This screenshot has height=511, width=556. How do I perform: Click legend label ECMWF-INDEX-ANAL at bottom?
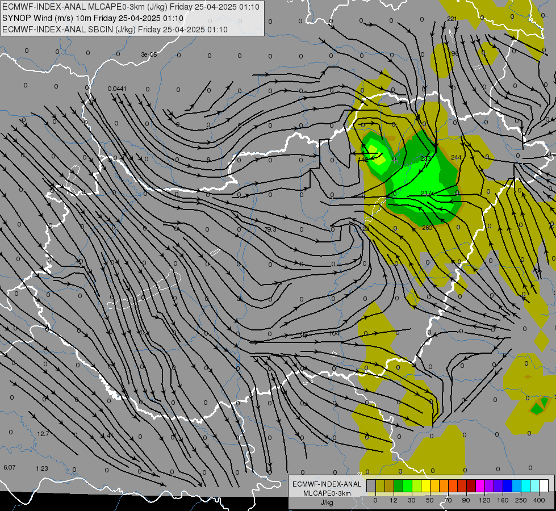click(327, 484)
